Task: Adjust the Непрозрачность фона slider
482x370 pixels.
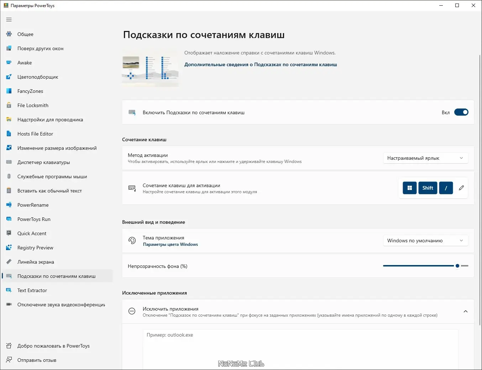Action: click(457, 266)
